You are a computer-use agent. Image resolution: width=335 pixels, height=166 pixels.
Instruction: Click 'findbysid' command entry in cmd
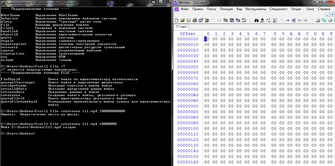(x=10, y=79)
